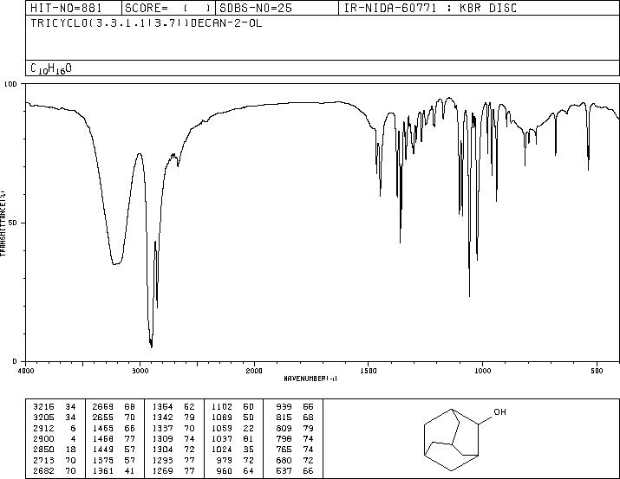Click the WAVENUMBER axis title
620x479 pixels.
click(310, 379)
